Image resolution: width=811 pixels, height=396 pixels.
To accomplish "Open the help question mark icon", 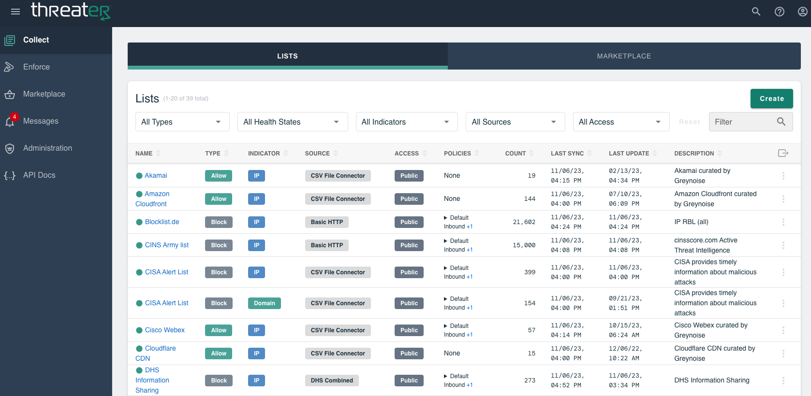I will click(780, 12).
